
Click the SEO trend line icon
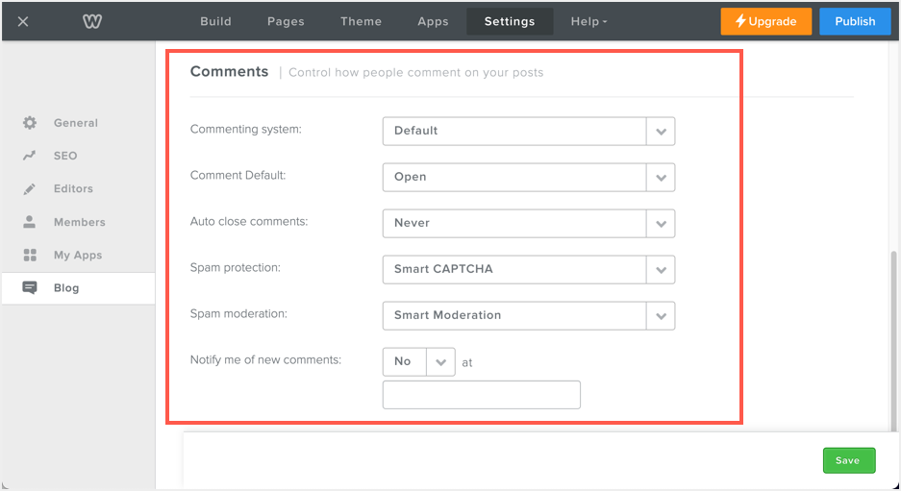[x=30, y=156]
